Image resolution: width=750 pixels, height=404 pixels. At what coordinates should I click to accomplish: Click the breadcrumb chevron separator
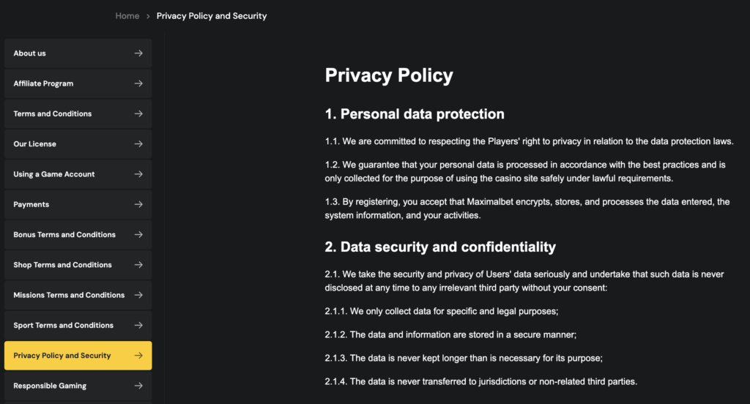point(148,16)
